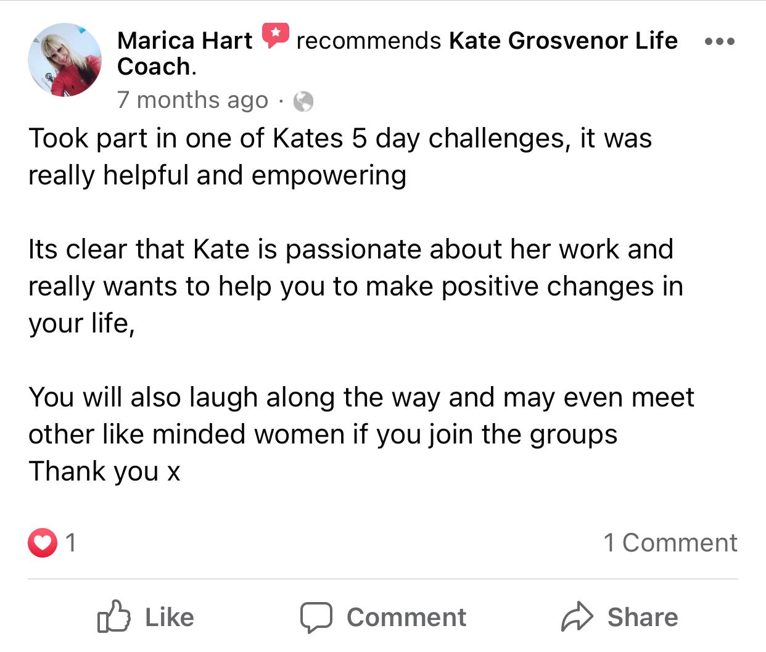This screenshot has width=766, height=652.
Task: Open the three-dot post options menu
Action: pyautogui.click(x=719, y=42)
